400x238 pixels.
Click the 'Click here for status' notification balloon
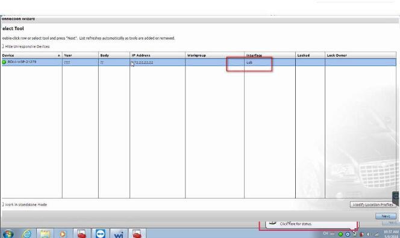pos(311,225)
